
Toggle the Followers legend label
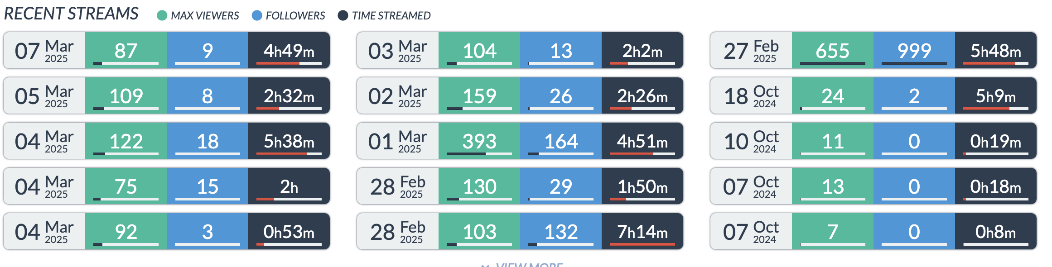tap(295, 16)
